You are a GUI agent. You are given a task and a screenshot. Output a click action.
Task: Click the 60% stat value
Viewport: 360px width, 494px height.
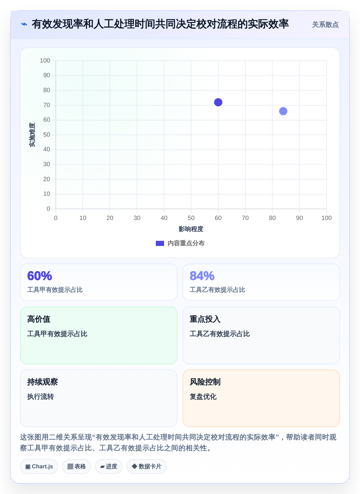click(40, 276)
